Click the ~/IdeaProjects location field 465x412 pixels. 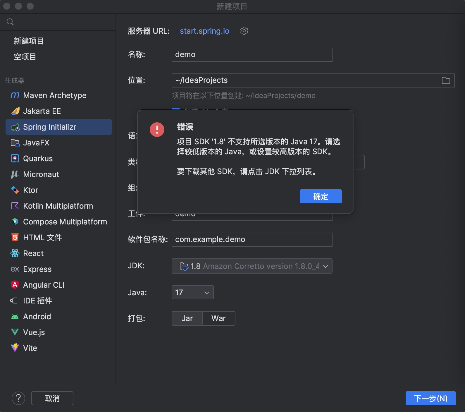point(313,80)
